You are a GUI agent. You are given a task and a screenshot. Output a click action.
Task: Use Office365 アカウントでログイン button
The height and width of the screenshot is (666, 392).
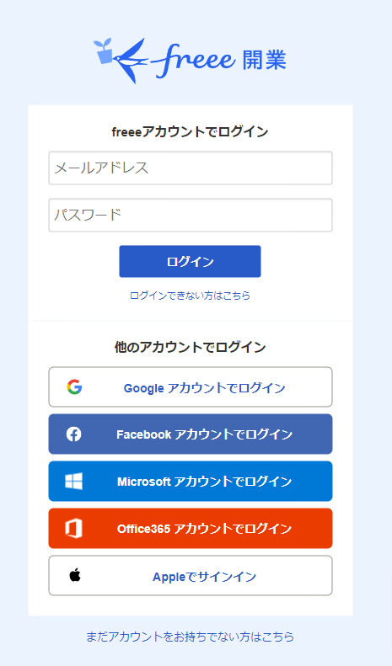point(191,529)
